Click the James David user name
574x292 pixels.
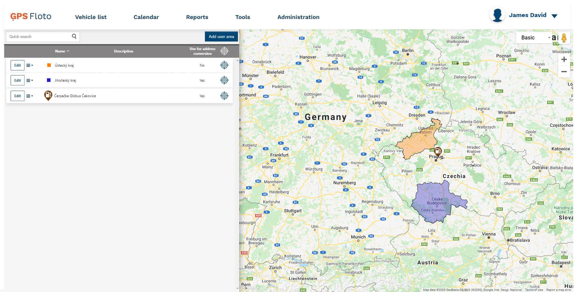pos(528,15)
